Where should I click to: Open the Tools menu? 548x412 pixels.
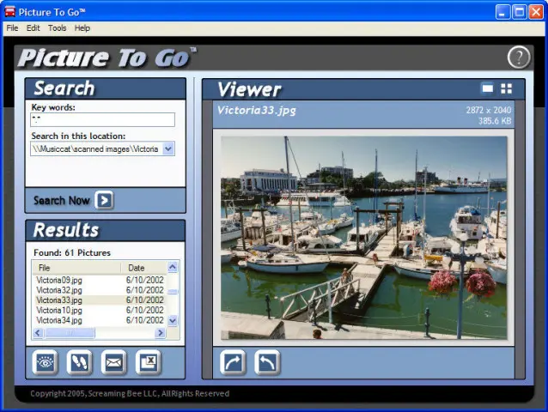(x=57, y=28)
